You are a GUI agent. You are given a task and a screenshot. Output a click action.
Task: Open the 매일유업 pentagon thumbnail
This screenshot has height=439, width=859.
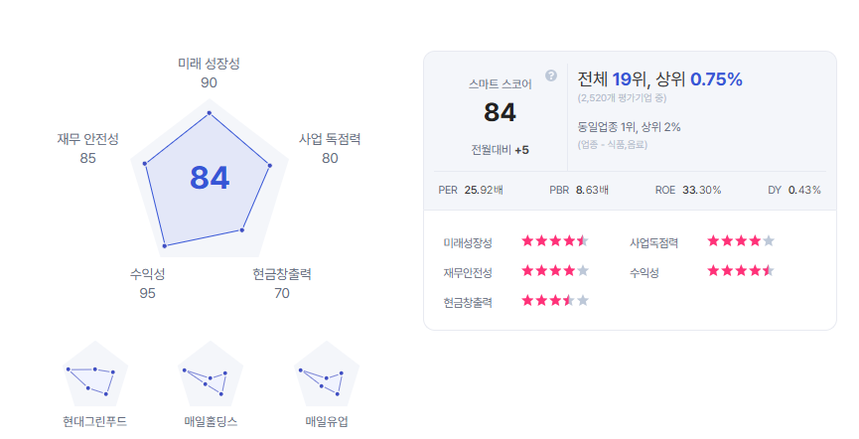(x=327, y=373)
